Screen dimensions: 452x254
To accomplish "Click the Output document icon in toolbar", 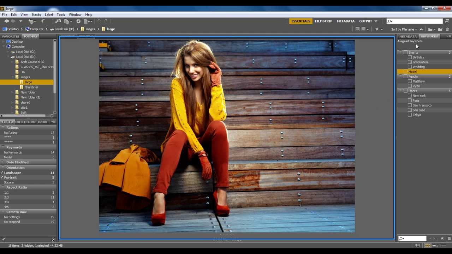I will click(87, 21).
